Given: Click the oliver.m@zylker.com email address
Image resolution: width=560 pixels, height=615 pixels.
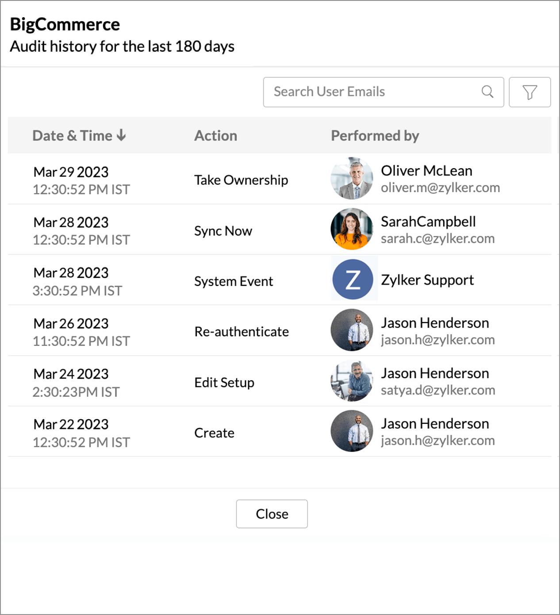Looking at the screenshot, I should [x=440, y=188].
